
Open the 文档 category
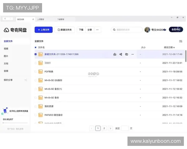6,64
